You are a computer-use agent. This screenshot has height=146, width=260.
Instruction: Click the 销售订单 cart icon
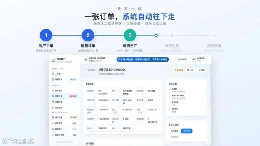(53, 96)
